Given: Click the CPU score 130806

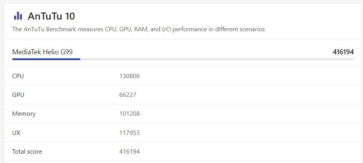Looking at the screenshot, I should [129, 76].
